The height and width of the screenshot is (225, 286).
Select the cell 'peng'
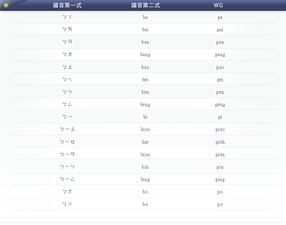(220, 105)
